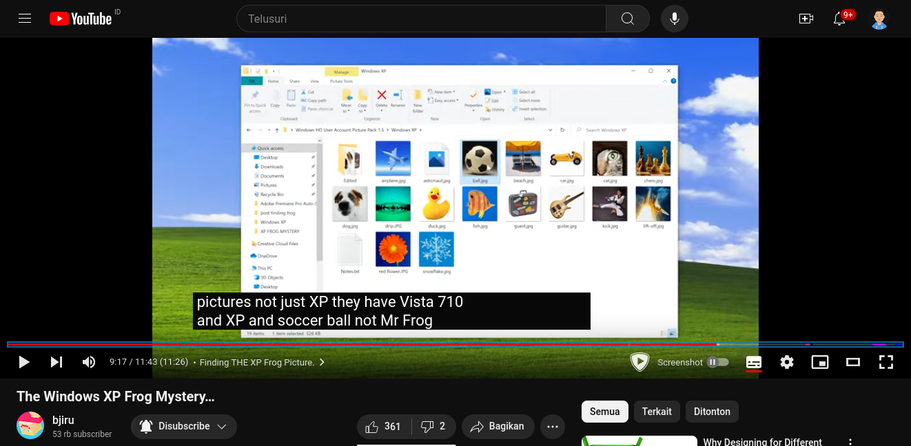The height and width of the screenshot is (446, 911).
Task: Click the Bagikan share button
Action: point(498,427)
